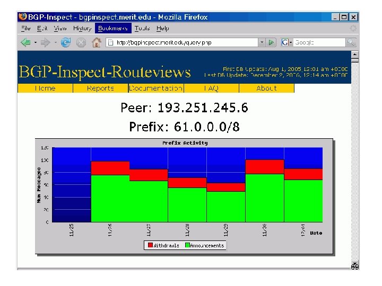Maximize the Firefox window
This screenshot has width=382, height=286.
coord(344,17)
